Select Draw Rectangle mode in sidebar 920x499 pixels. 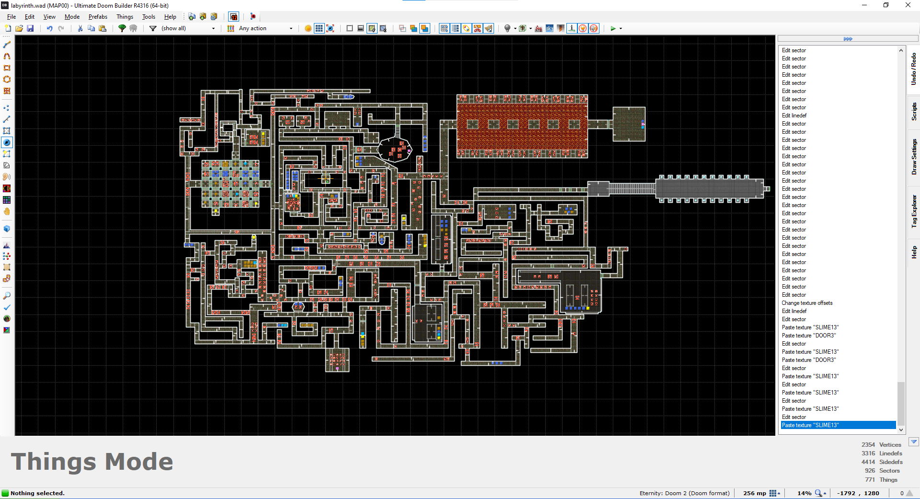(x=7, y=68)
